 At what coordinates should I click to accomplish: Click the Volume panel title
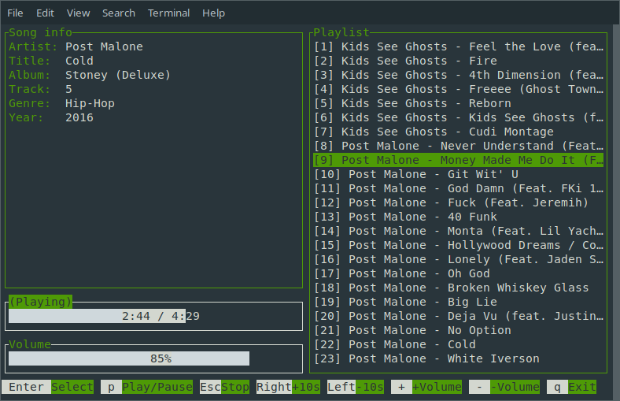30,344
